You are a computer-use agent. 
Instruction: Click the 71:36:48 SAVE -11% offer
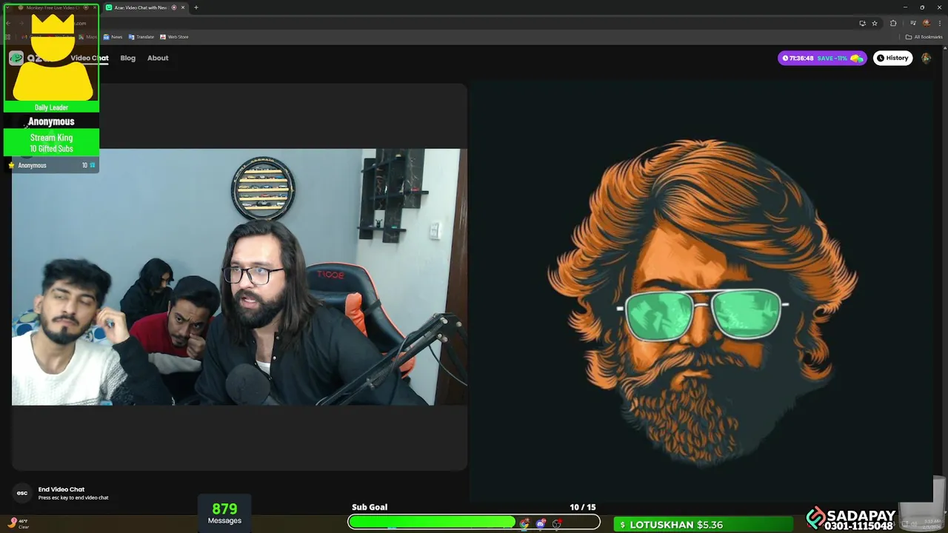point(822,58)
